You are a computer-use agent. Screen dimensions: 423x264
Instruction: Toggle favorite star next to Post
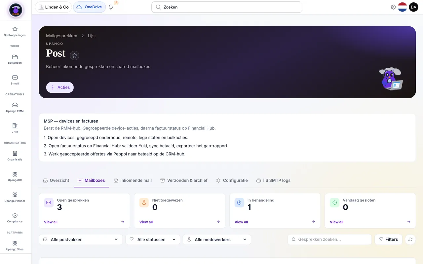pos(75,55)
